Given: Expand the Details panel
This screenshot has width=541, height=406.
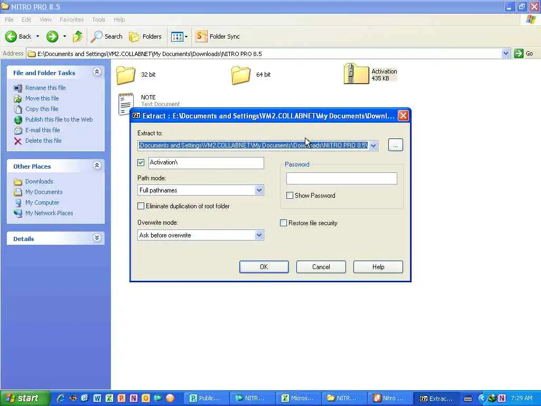Looking at the screenshot, I should (97, 238).
